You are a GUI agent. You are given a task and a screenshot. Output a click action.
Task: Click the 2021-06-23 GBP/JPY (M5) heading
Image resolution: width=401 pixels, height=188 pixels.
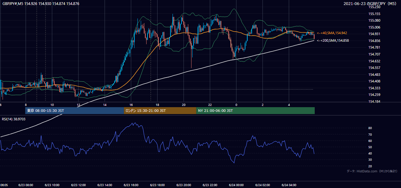click(x=371, y=4)
